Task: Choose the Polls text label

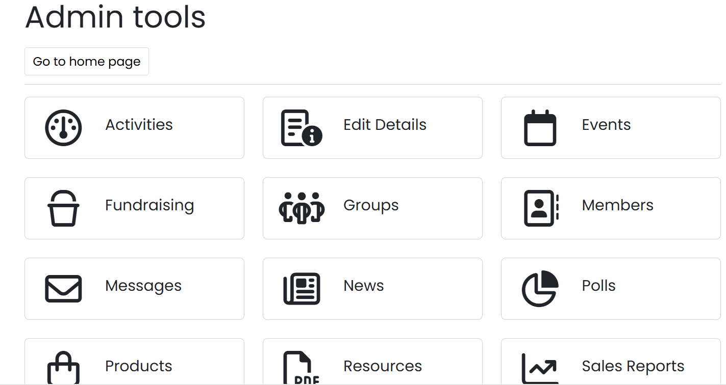Action: pos(598,286)
